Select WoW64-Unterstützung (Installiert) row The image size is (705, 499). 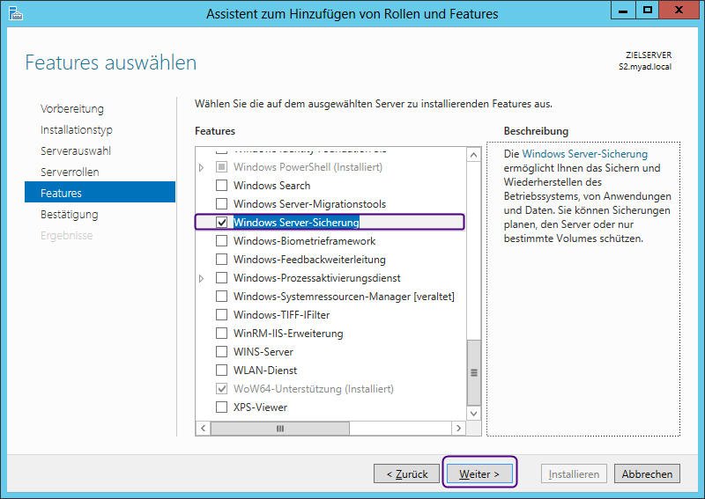point(314,389)
